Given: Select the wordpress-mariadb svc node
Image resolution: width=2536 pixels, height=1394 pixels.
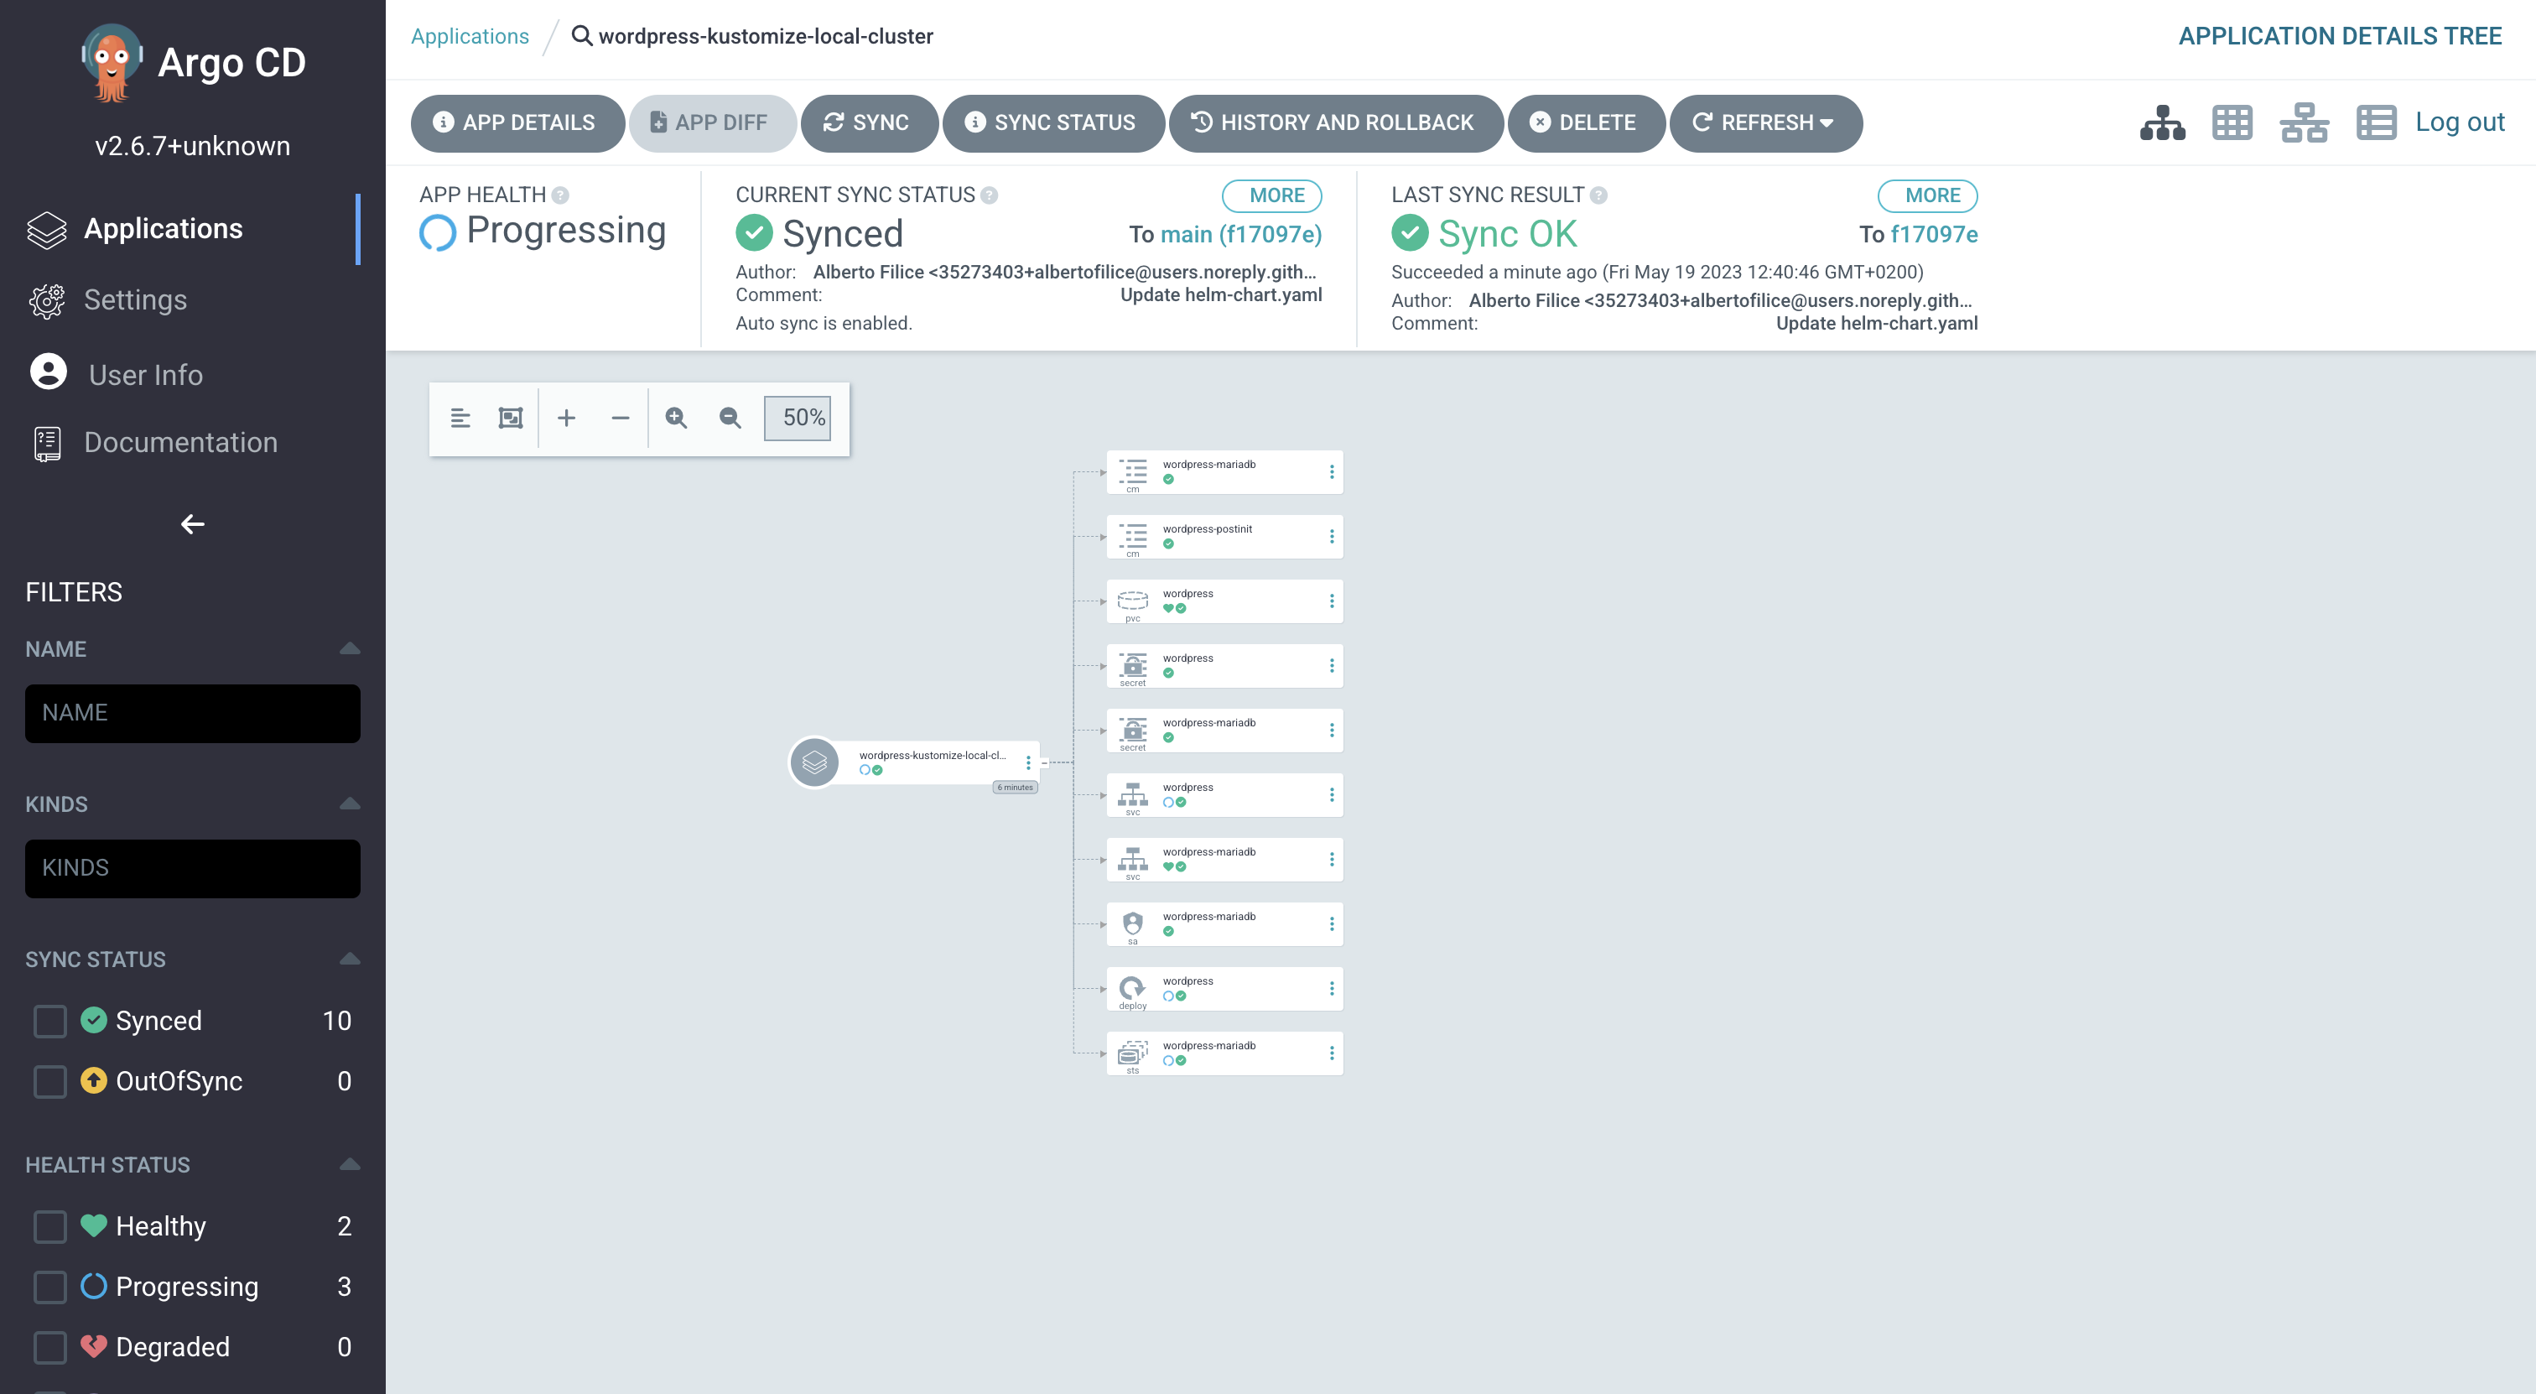Looking at the screenshot, I should tap(1224, 860).
